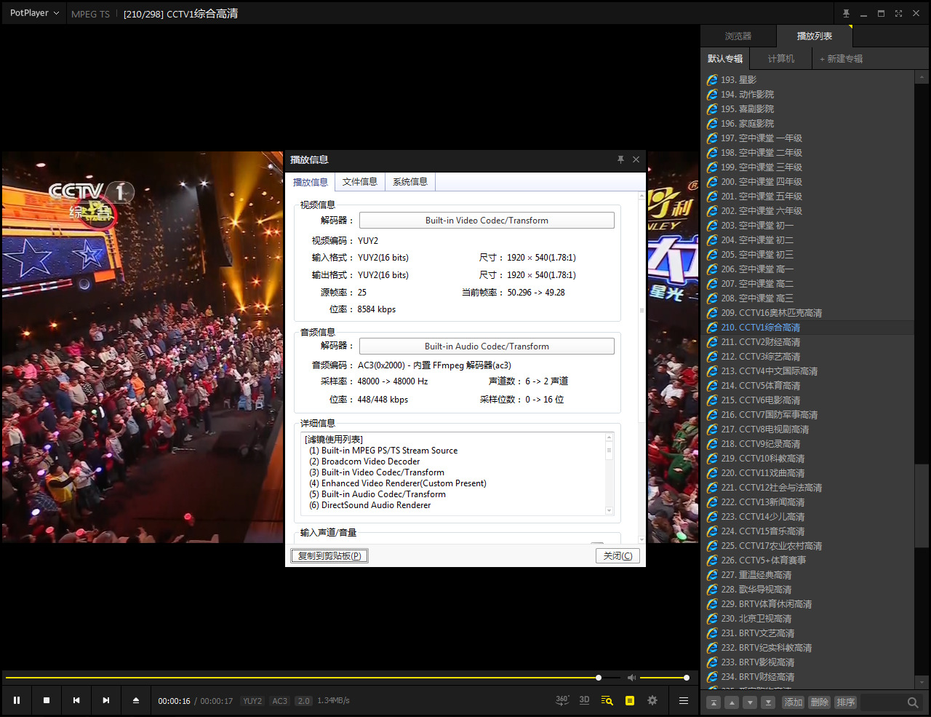The height and width of the screenshot is (717, 931).
Task: Click the 00:00:16 elapsed time display
Action: (175, 701)
